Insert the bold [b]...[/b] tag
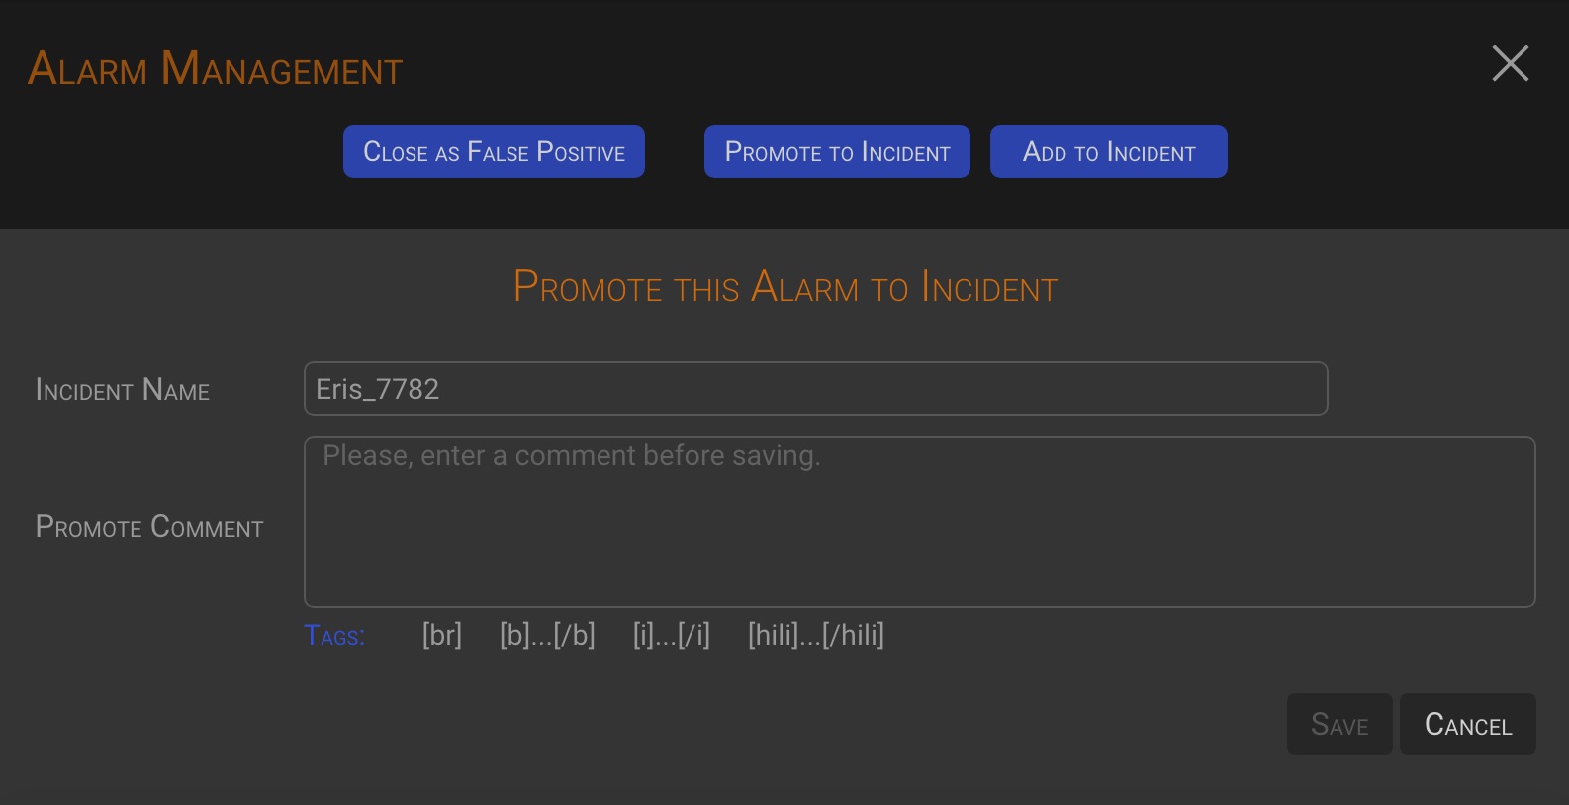The height and width of the screenshot is (805, 1569). (547, 635)
